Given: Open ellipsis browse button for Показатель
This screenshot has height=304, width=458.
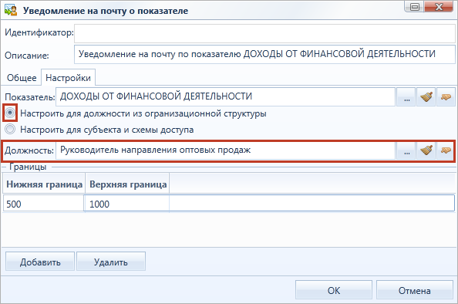Looking at the screenshot, I should [406, 97].
